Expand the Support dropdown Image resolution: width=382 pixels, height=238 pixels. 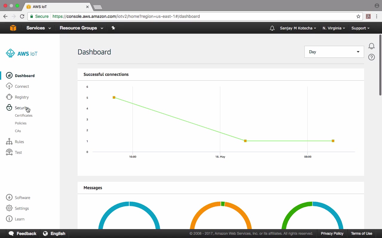tap(360, 28)
